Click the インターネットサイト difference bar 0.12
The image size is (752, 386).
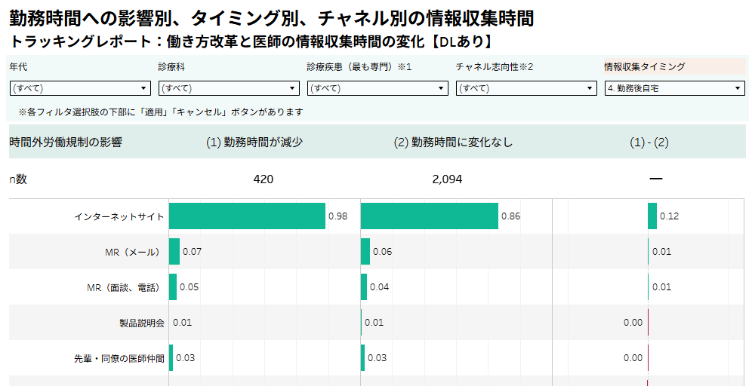pos(652,216)
